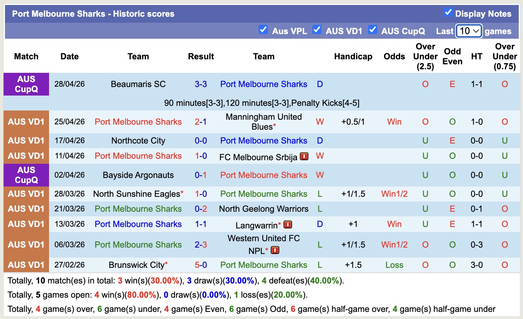Click the Brunswick City team link
The height and width of the screenshot is (319, 523).
coord(135,265)
